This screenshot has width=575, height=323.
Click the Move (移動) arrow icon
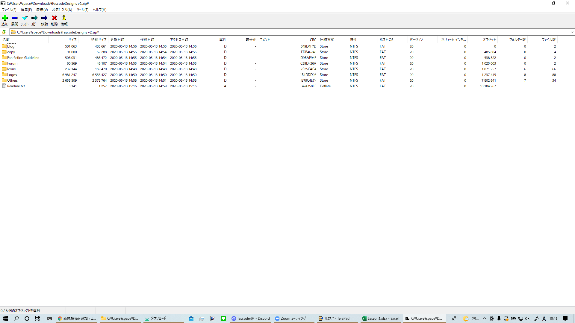(44, 18)
